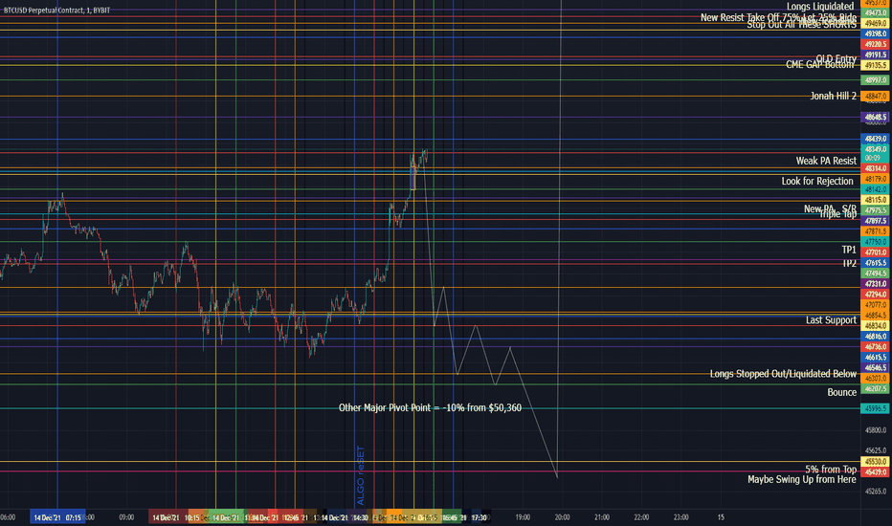Select the 48847.0 orange price label
The width and height of the screenshot is (892, 526).
pos(875,97)
